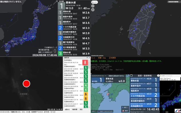Switch to the middle tab under the earthquake list
Image resolution: width=181 pixels, height=113 pixels.
[x=75, y=109]
